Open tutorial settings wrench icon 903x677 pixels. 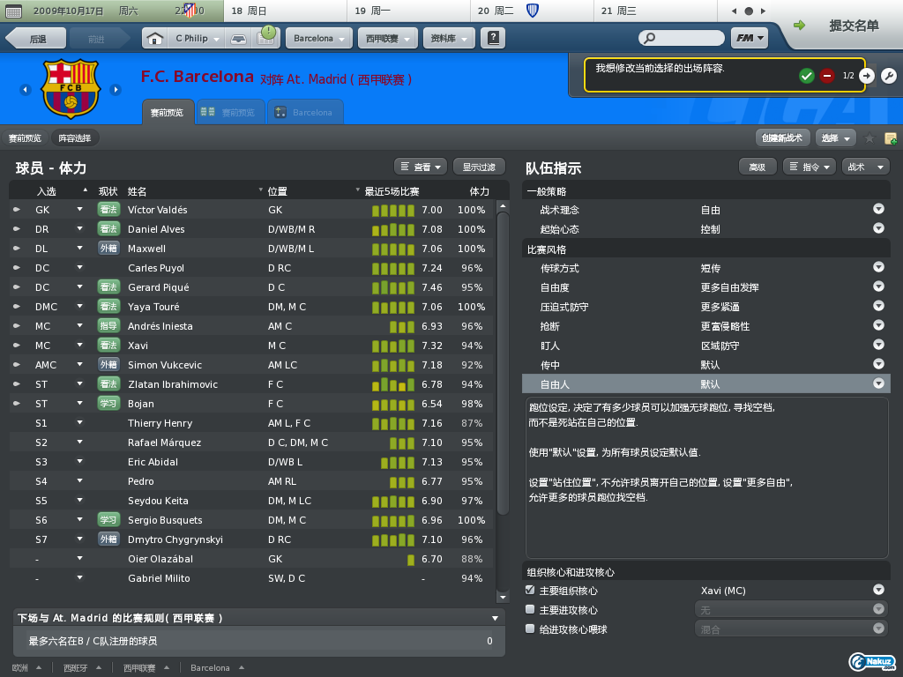[889, 76]
